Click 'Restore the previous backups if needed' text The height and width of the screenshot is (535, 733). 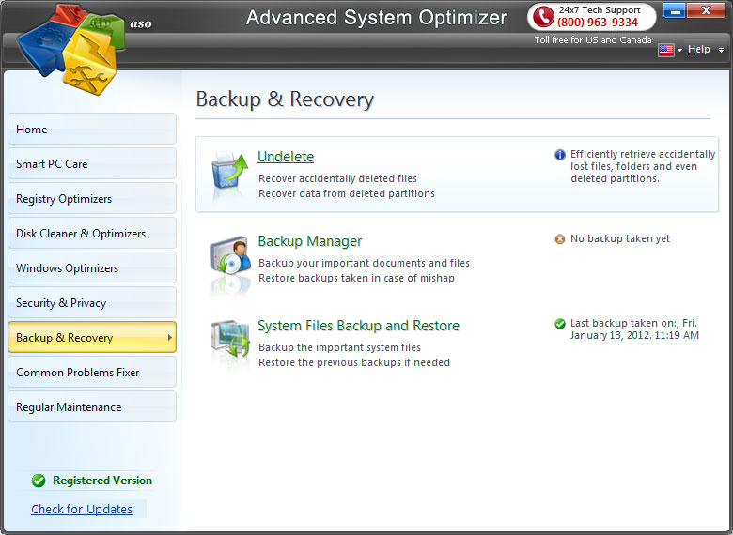coord(354,362)
